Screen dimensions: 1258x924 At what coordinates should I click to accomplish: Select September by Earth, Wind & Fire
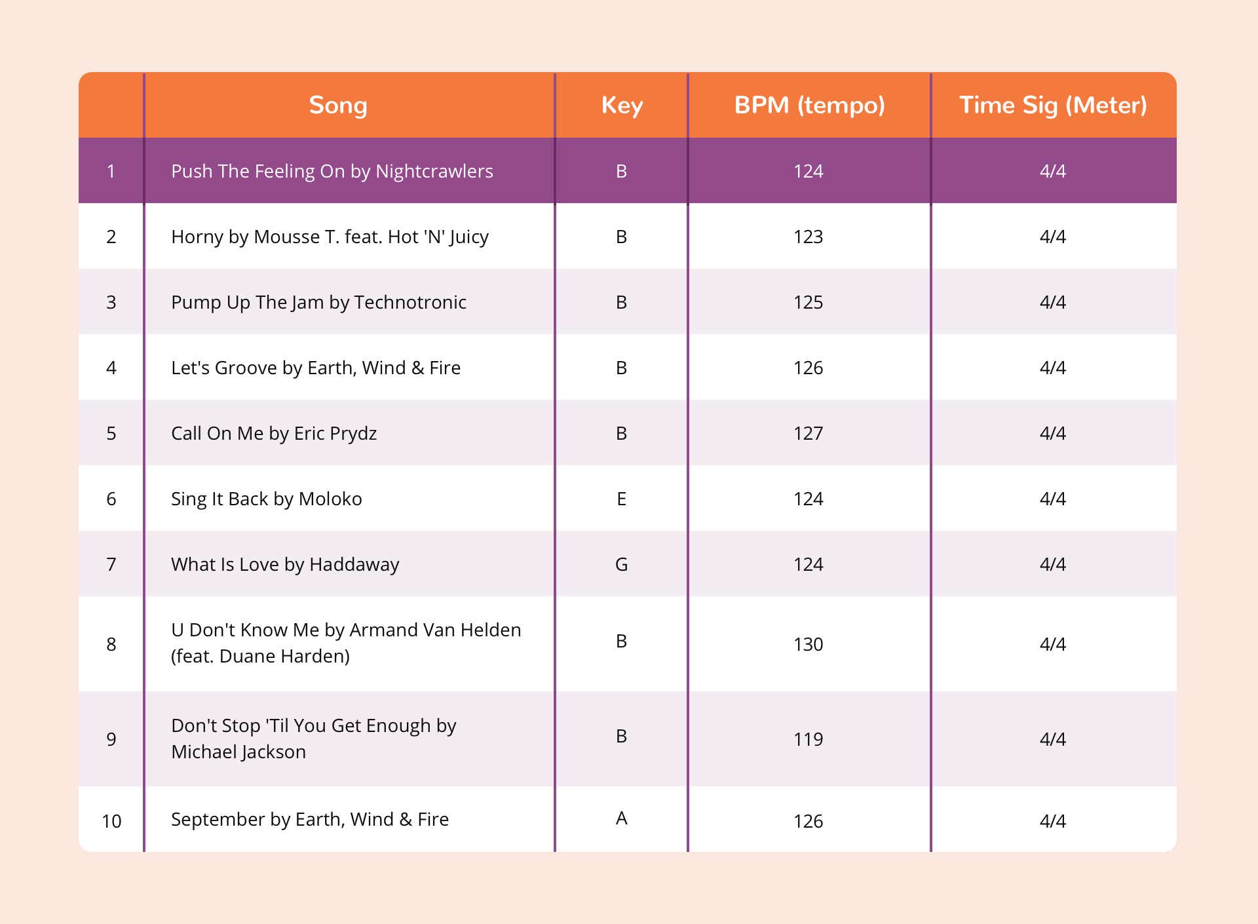pos(310,819)
